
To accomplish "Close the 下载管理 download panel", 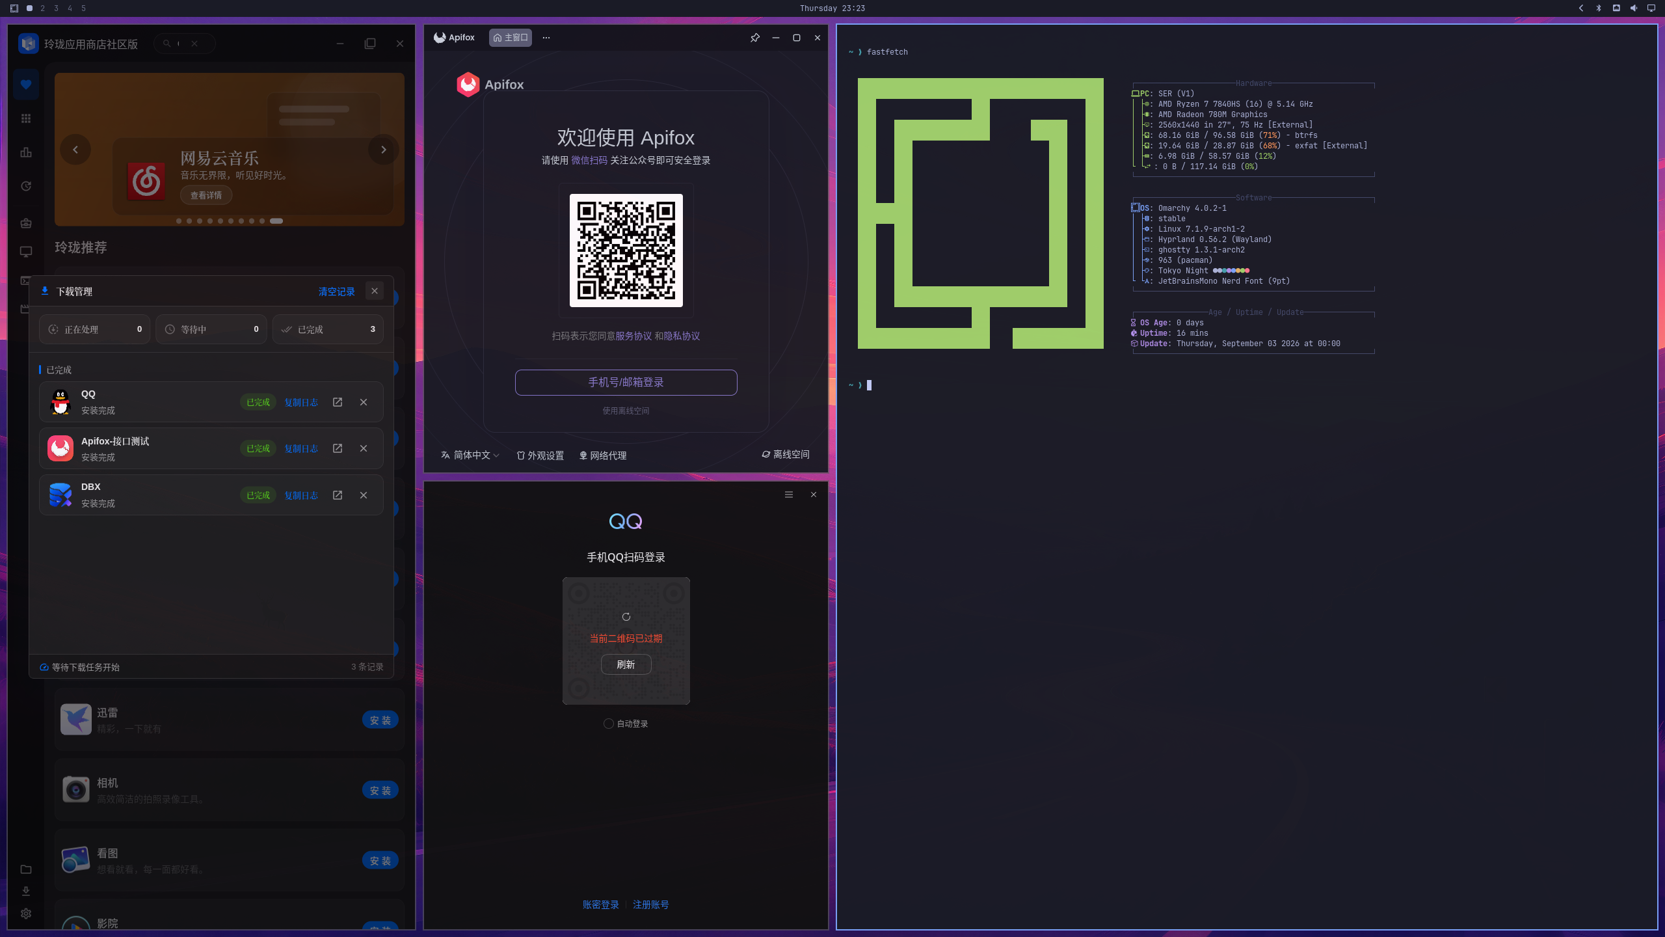I will [375, 291].
